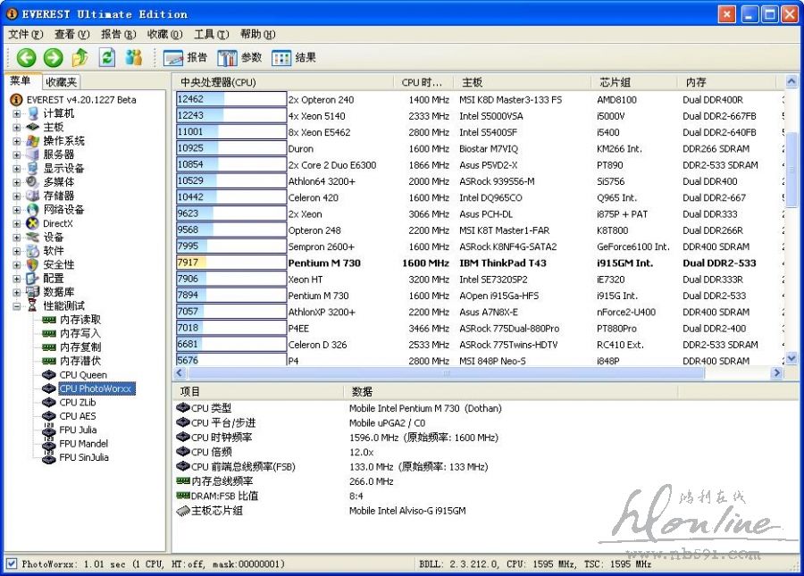The width and height of the screenshot is (804, 576).
Task: Click the Up level folder toolbar icon
Action: (x=80, y=58)
